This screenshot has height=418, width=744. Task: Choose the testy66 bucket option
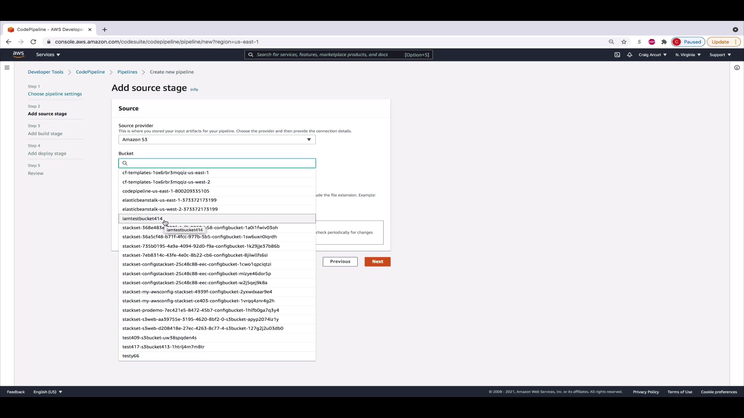point(131,356)
